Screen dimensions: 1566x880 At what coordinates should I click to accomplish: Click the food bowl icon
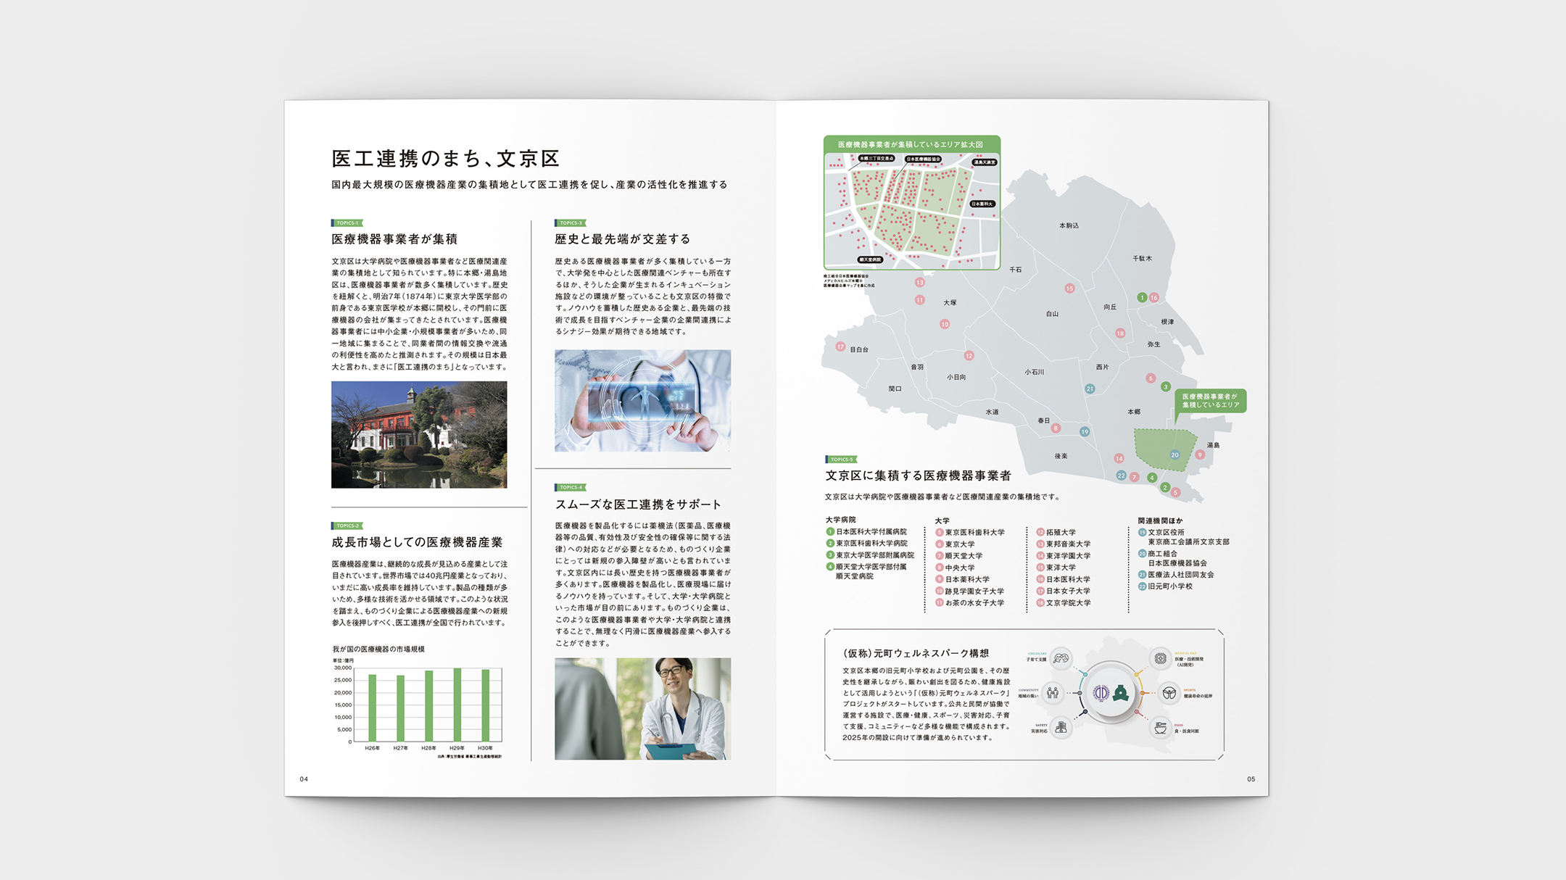coord(1160,728)
